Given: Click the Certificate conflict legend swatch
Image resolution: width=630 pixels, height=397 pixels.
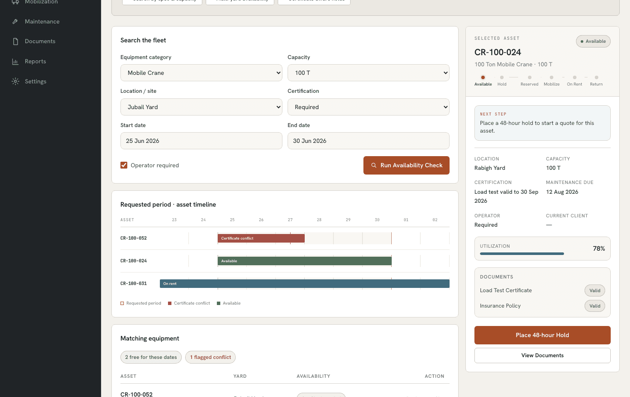Looking at the screenshot, I should point(170,303).
